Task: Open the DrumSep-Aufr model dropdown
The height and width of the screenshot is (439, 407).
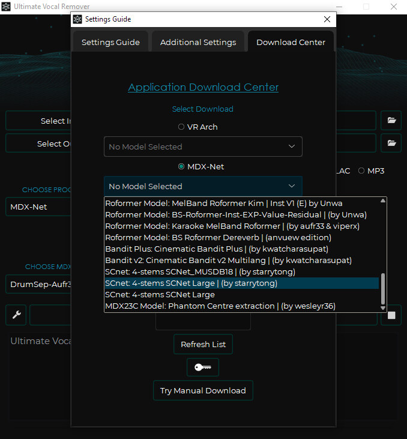Action: click(x=38, y=284)
